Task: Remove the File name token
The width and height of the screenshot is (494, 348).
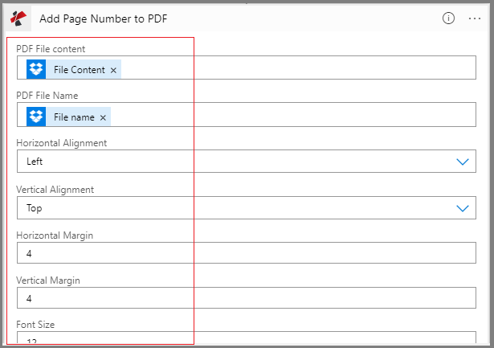Action: [x=103, y=118]
